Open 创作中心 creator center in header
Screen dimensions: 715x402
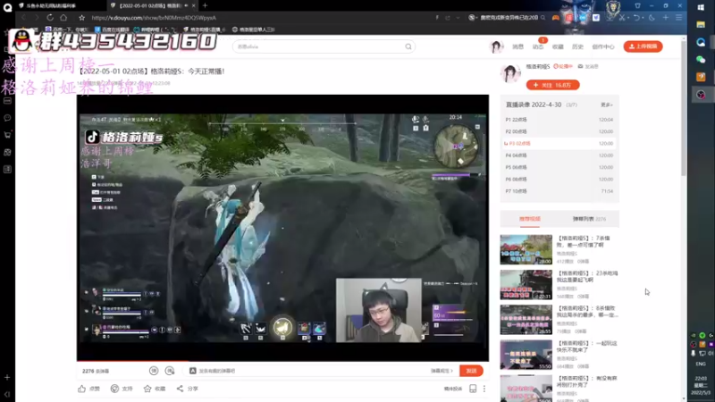point(603,46)
